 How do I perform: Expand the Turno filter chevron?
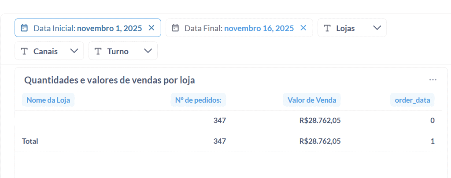click(148, 51)
